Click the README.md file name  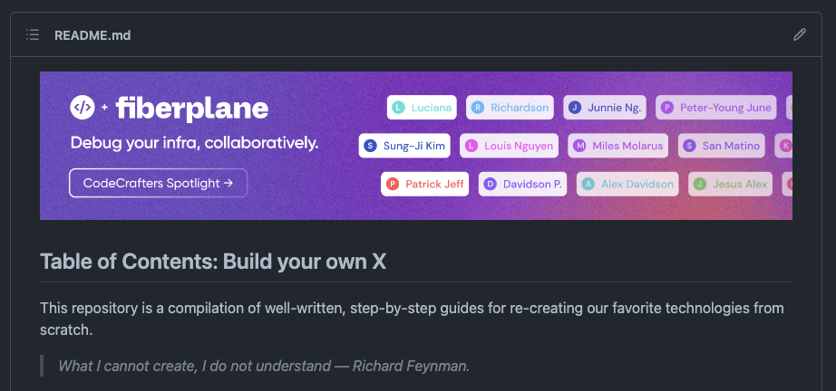(92, 35)
